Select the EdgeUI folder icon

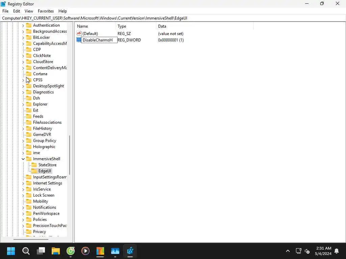tap(34, 171)
